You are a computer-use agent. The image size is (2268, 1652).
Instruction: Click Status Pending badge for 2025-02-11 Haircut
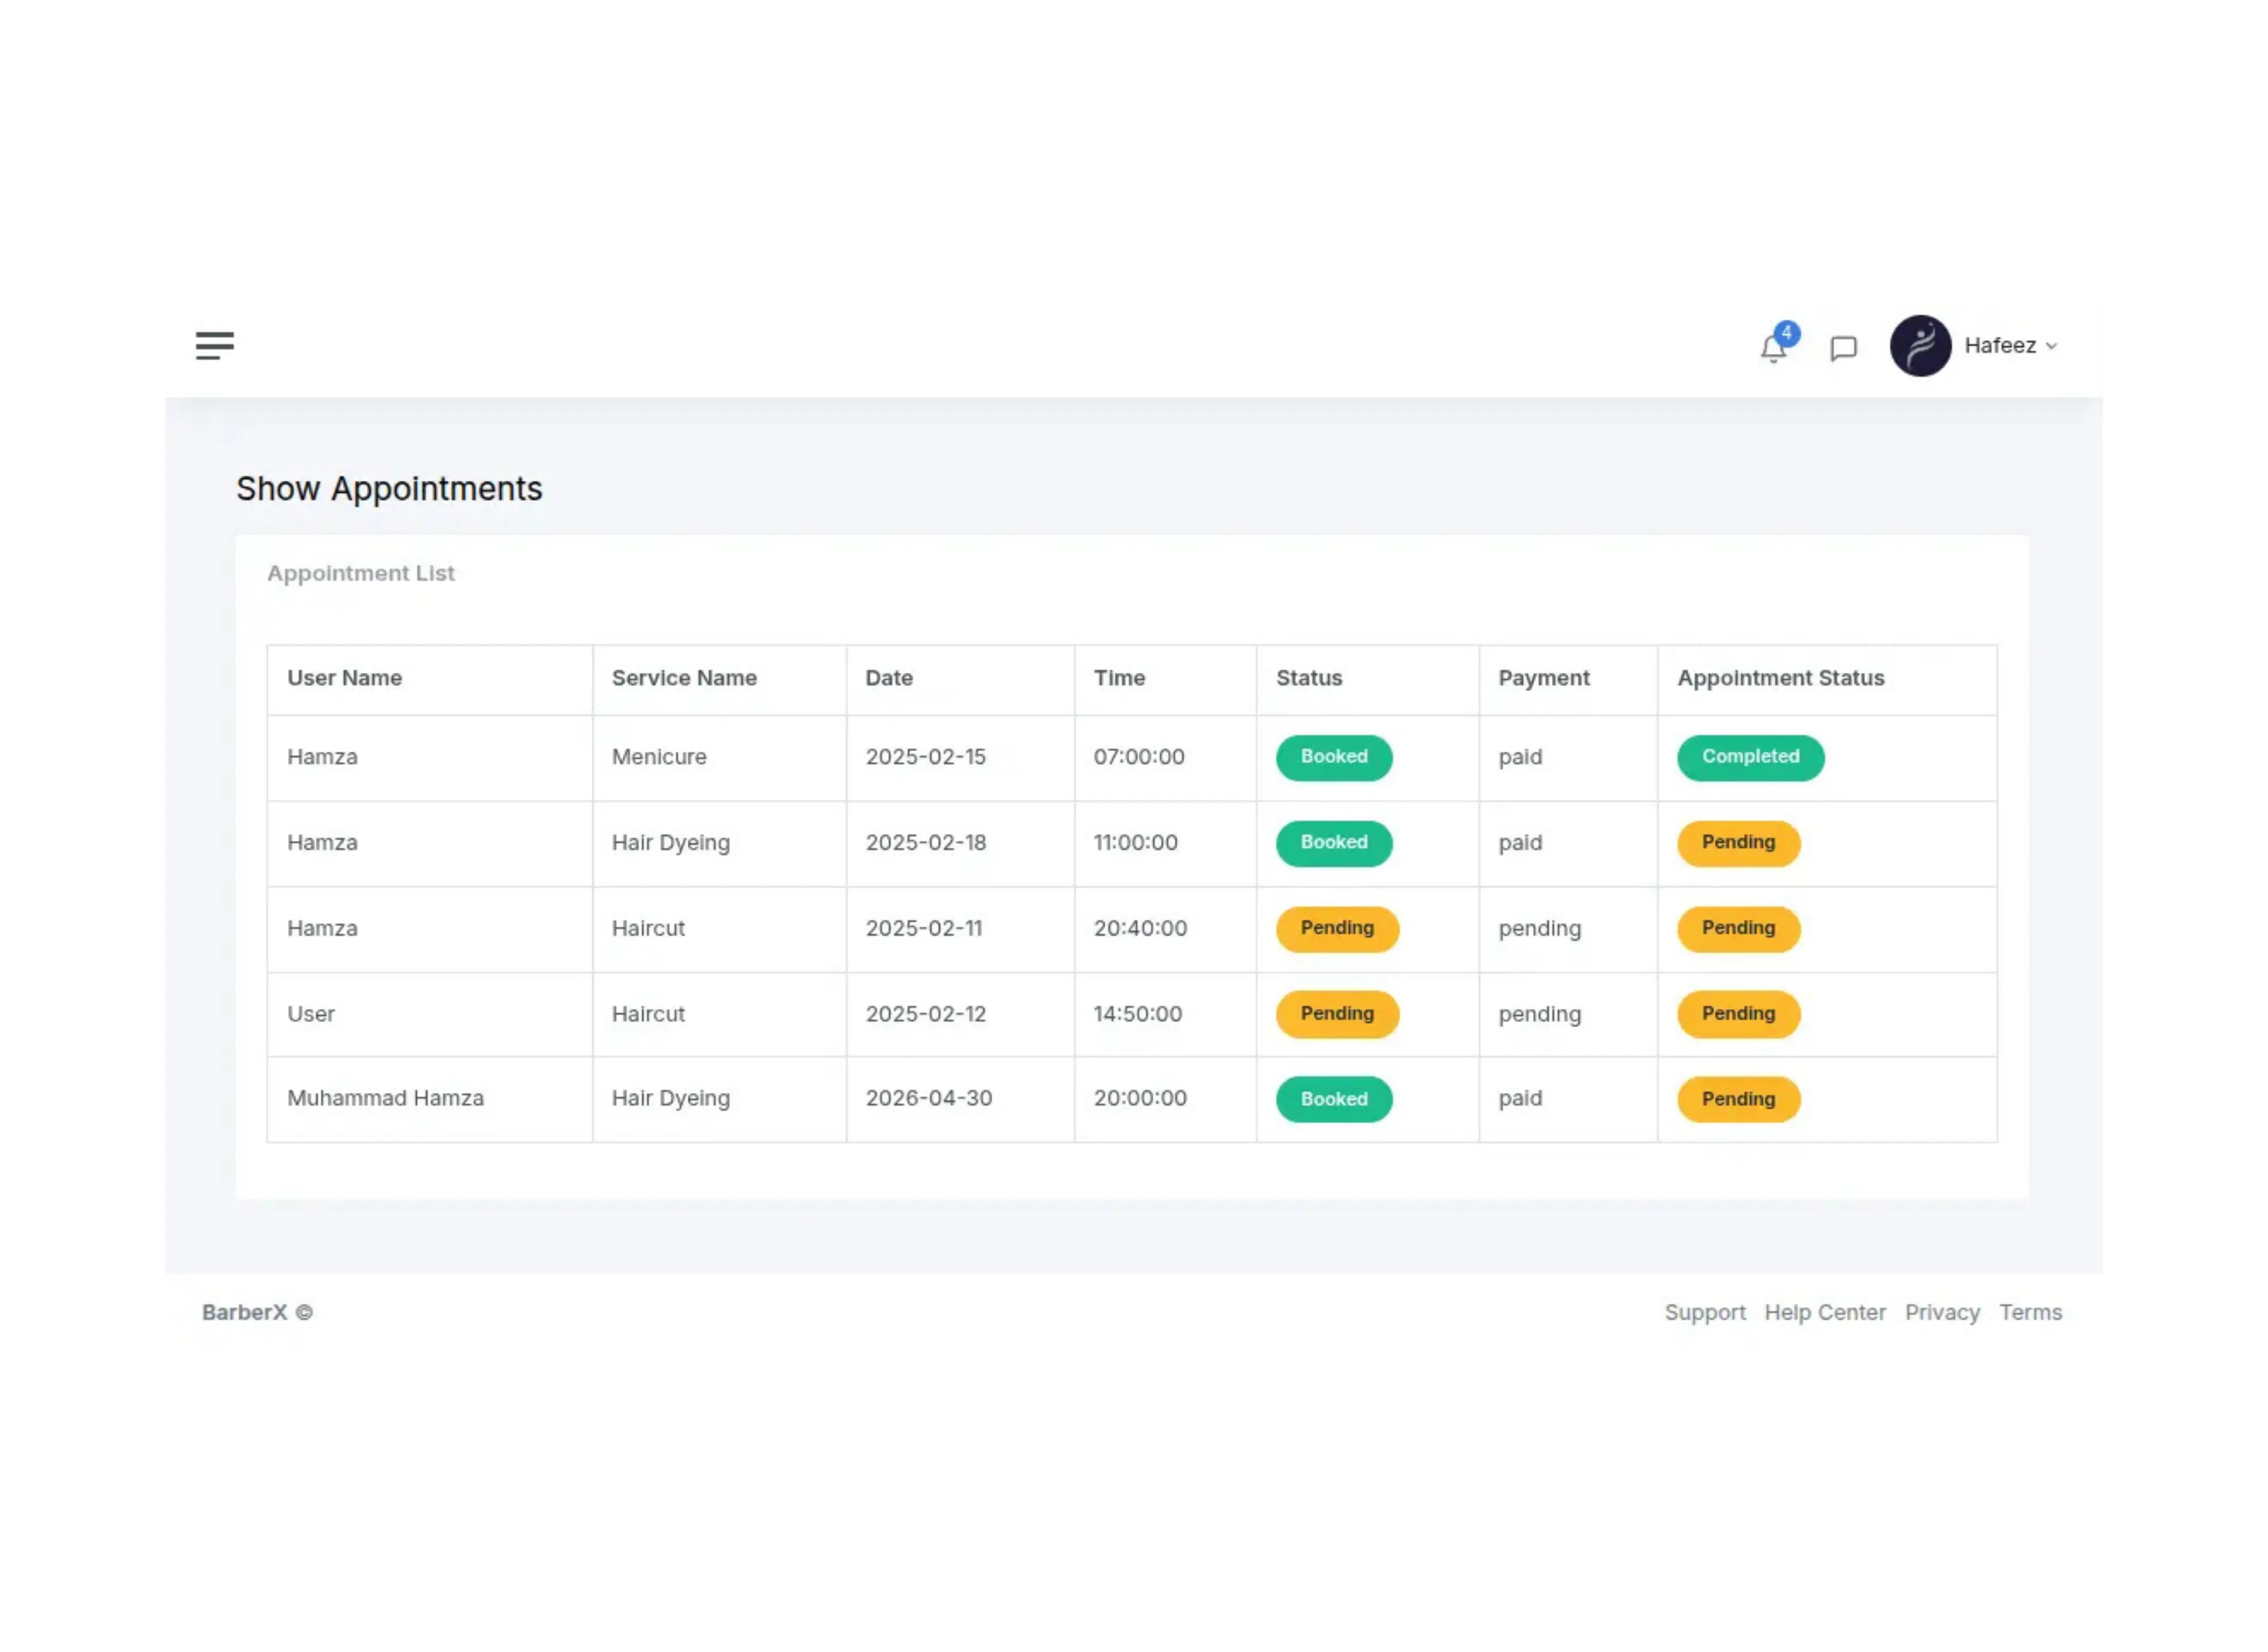(1337, 929)
